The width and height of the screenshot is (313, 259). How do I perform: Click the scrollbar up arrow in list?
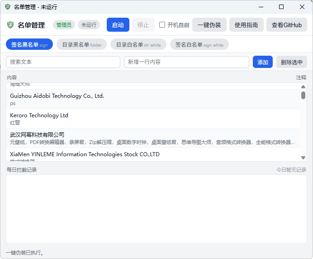[x=303, y=86]
